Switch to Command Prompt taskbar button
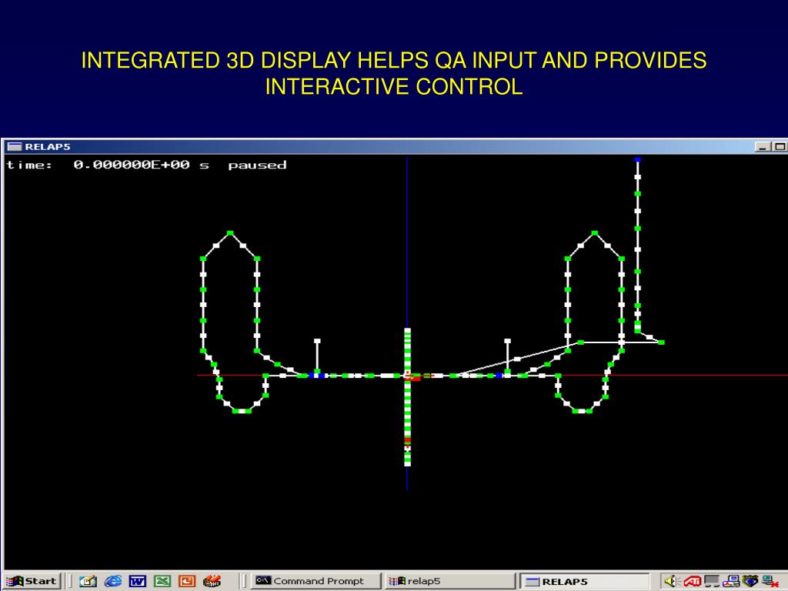788x591 pixels. [316, 581]
